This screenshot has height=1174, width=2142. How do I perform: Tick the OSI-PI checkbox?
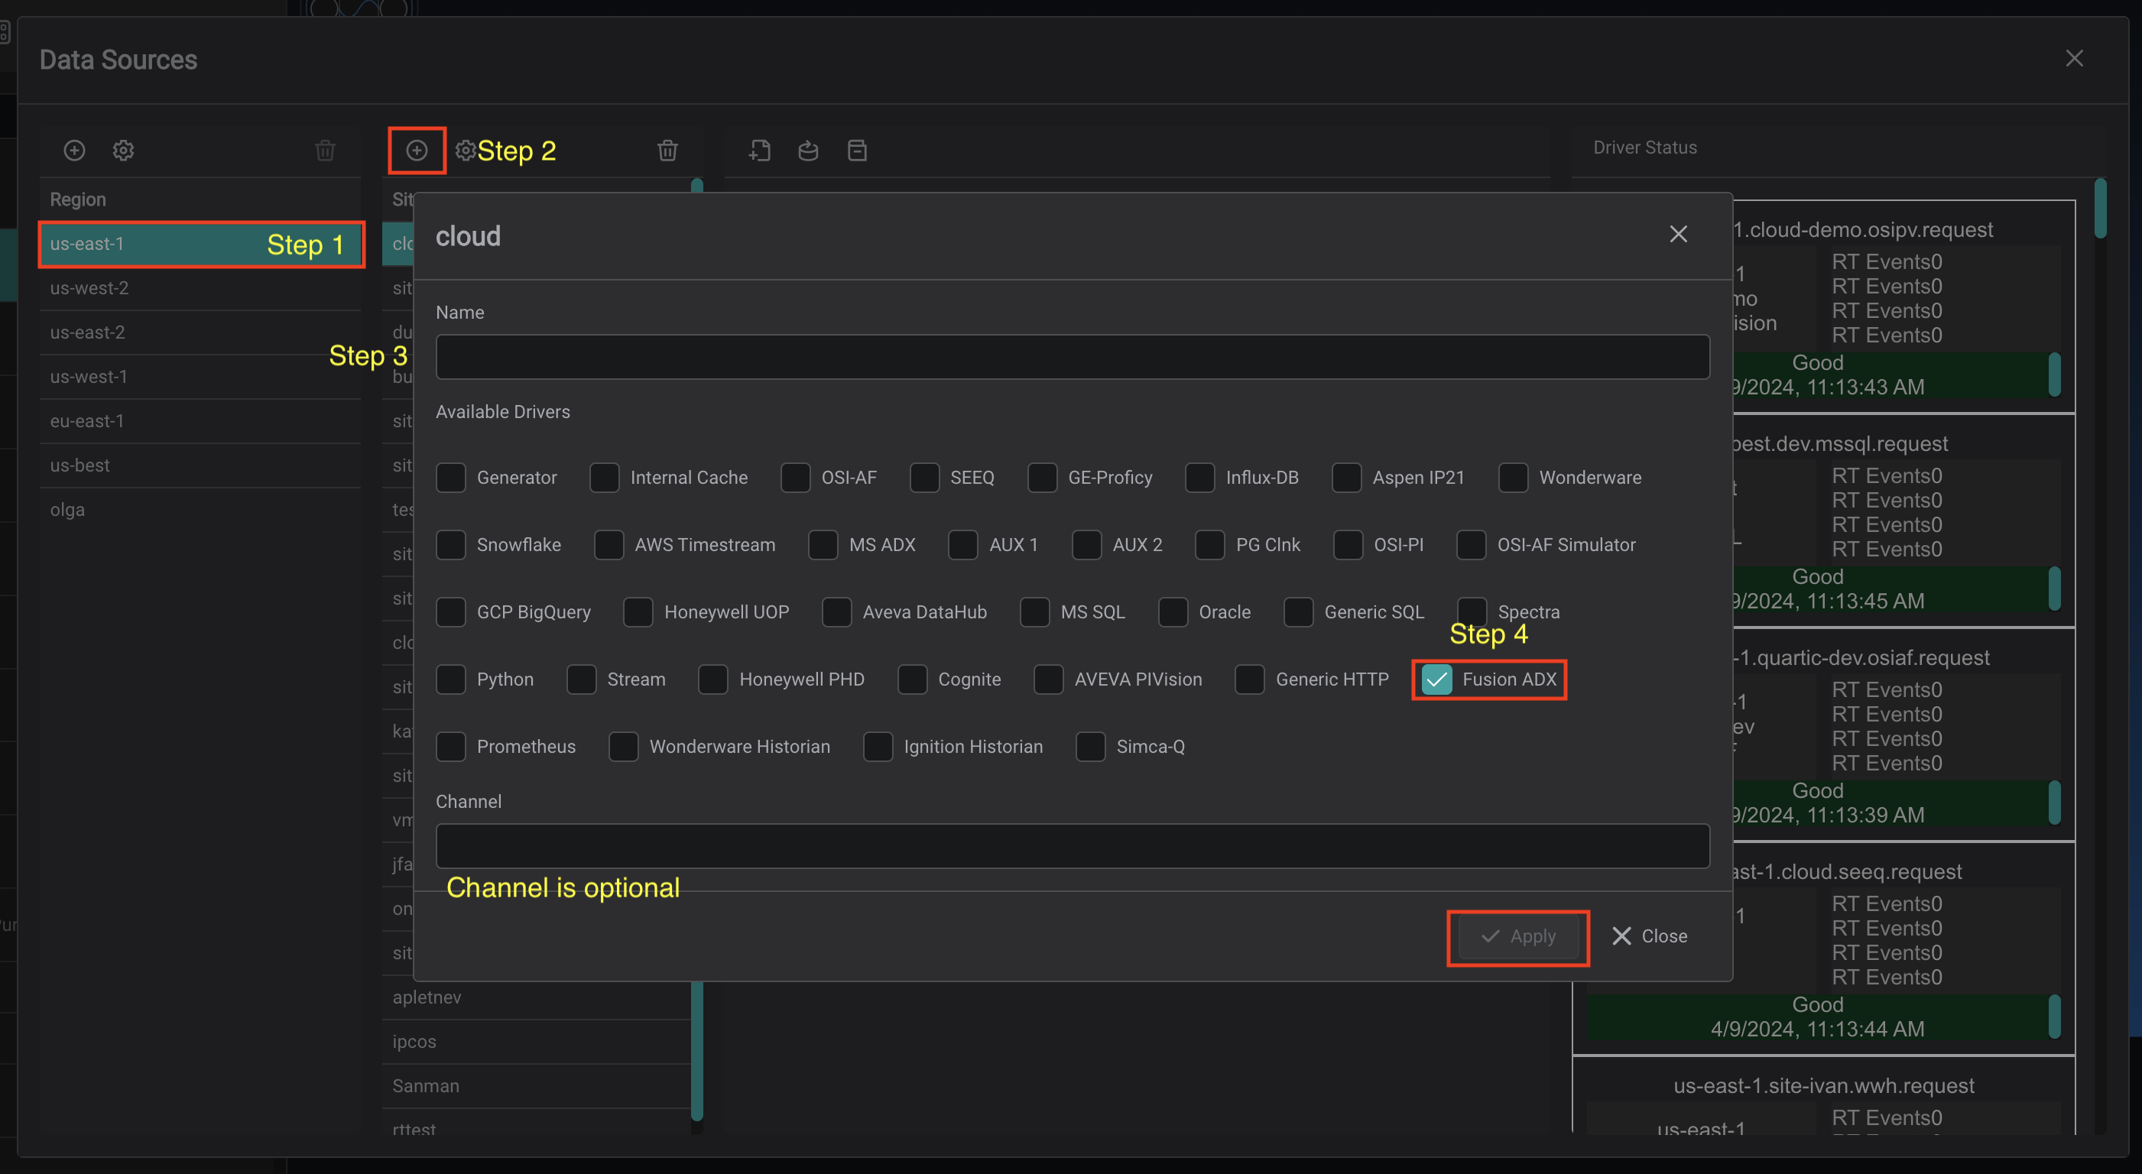1348,546
